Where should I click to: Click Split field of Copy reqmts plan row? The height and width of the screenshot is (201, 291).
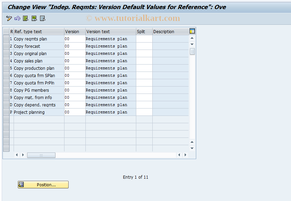(x=144, y=39)
